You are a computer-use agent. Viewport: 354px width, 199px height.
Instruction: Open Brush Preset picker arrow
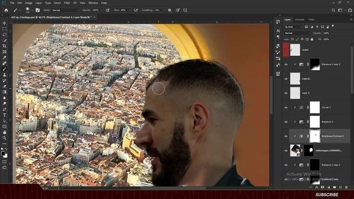(x=32, y=10)
